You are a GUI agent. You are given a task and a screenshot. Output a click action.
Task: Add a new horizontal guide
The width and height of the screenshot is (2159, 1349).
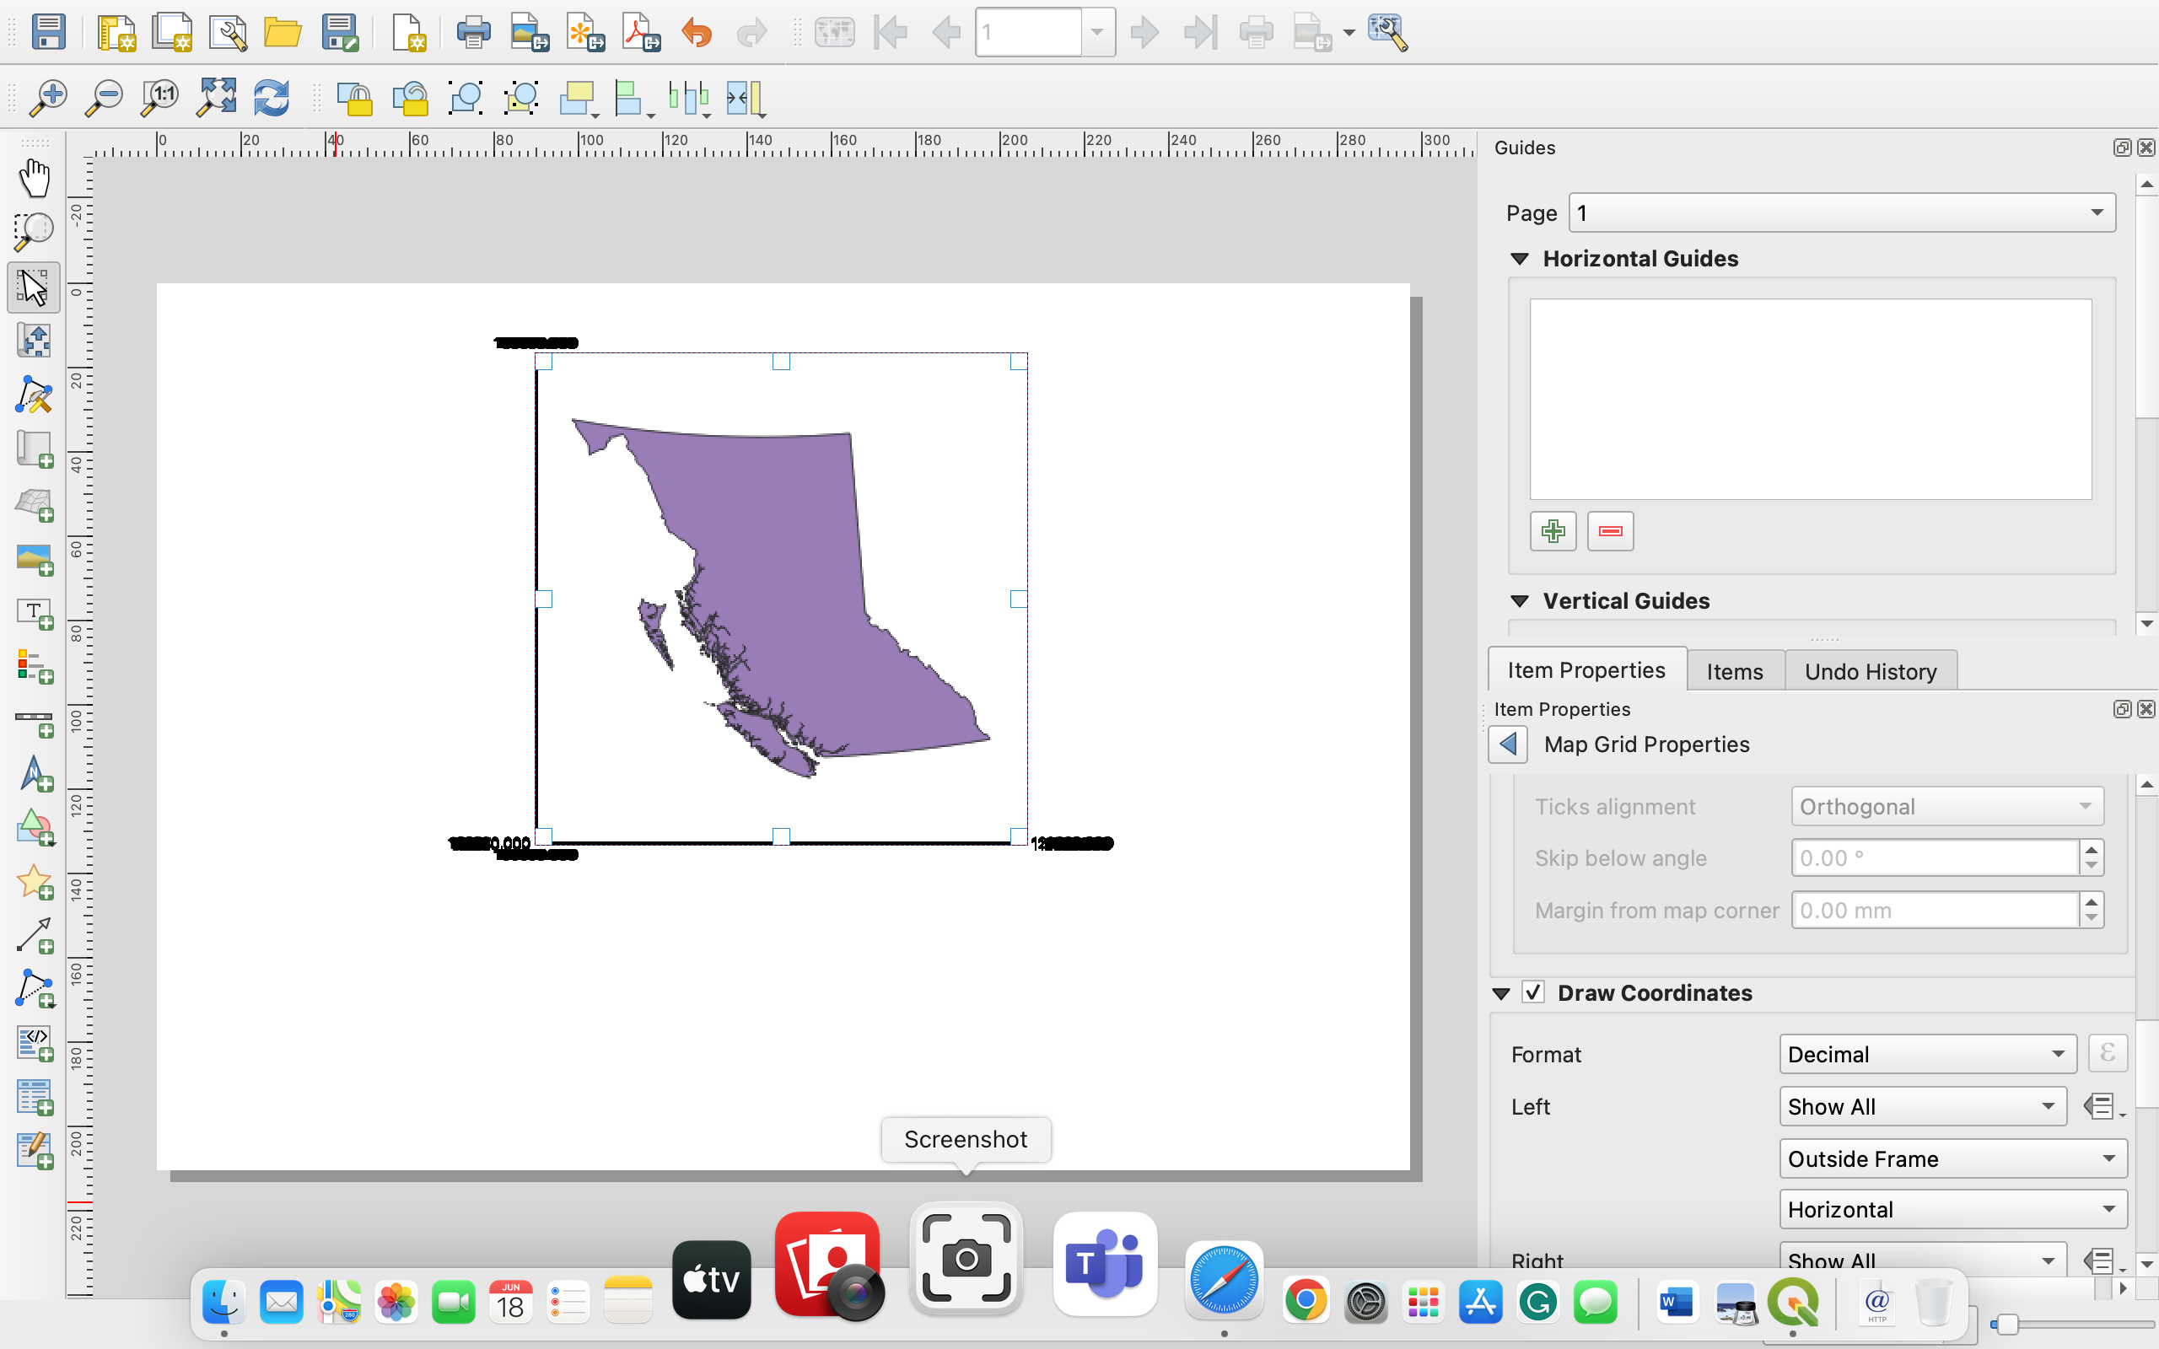(1553, 530)
